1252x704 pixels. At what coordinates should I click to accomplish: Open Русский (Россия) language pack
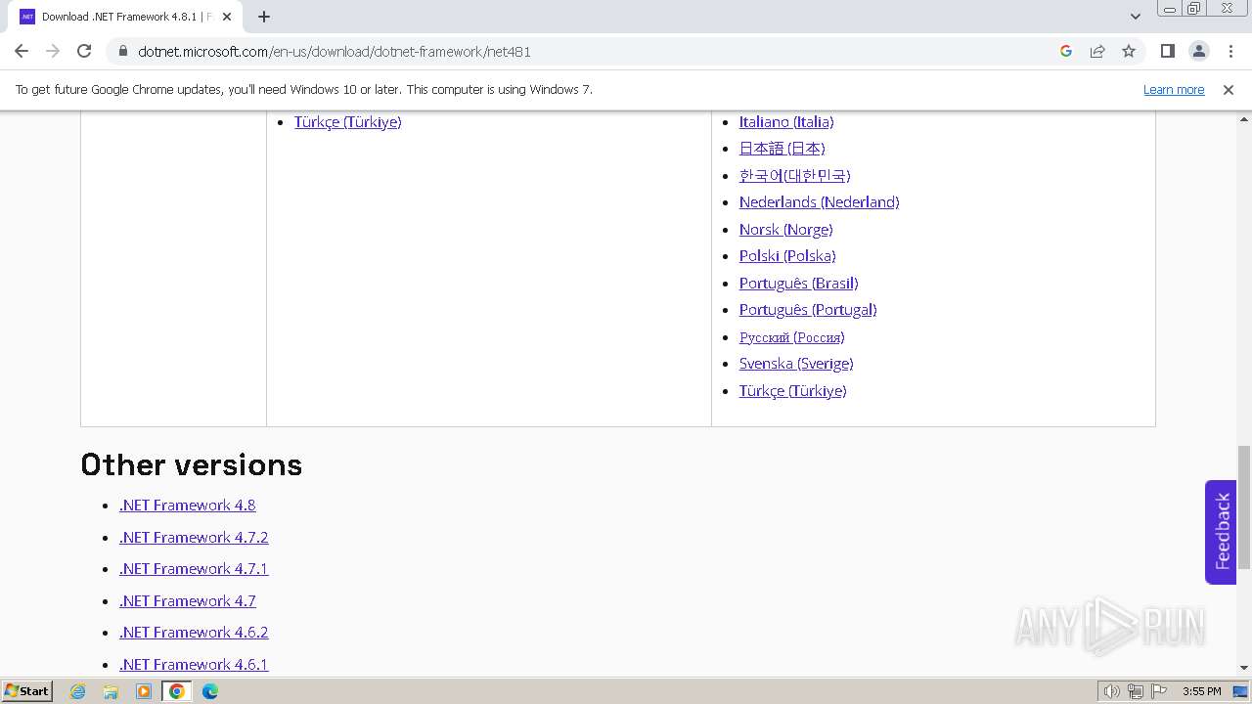click(x=792, y=336)
